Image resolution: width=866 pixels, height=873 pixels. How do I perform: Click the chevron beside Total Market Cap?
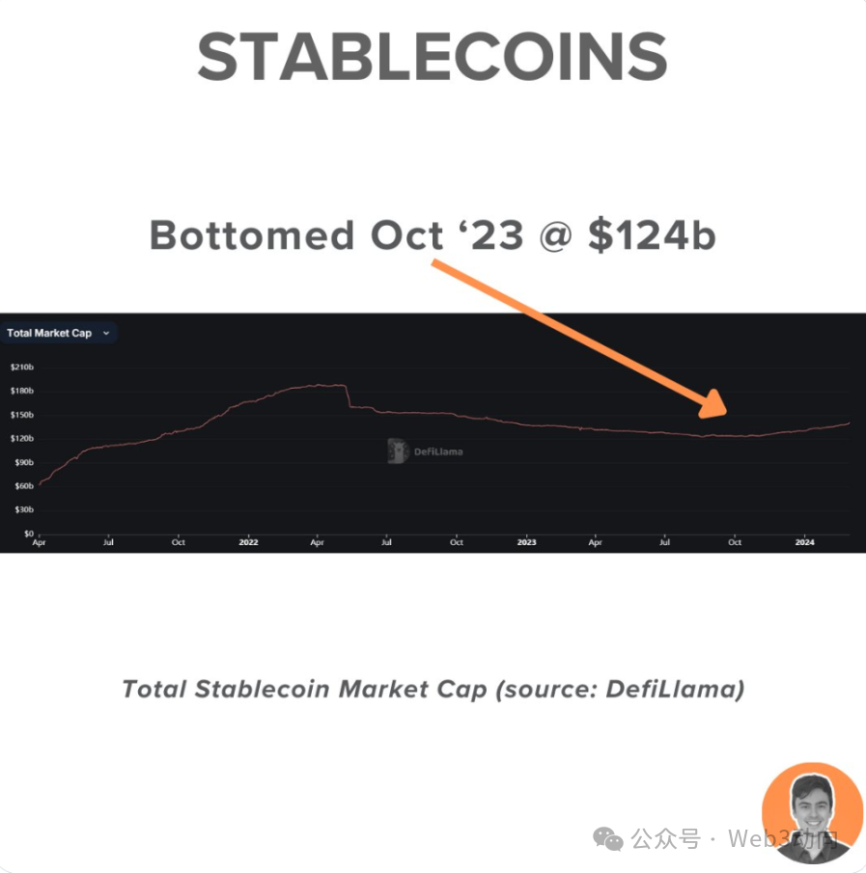(x=106, y=333)
